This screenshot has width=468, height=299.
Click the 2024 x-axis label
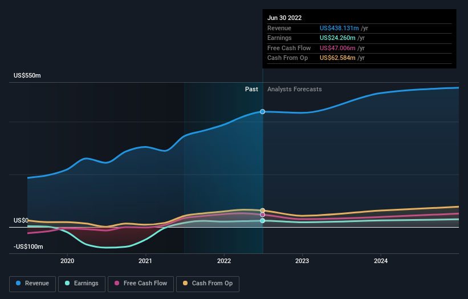tap(381, 261)
